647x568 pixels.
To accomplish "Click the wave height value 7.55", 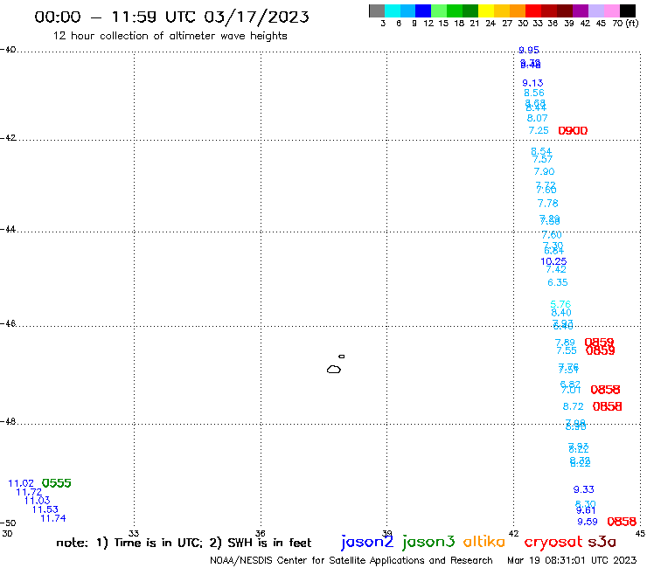I will click(x=567, y=350).
